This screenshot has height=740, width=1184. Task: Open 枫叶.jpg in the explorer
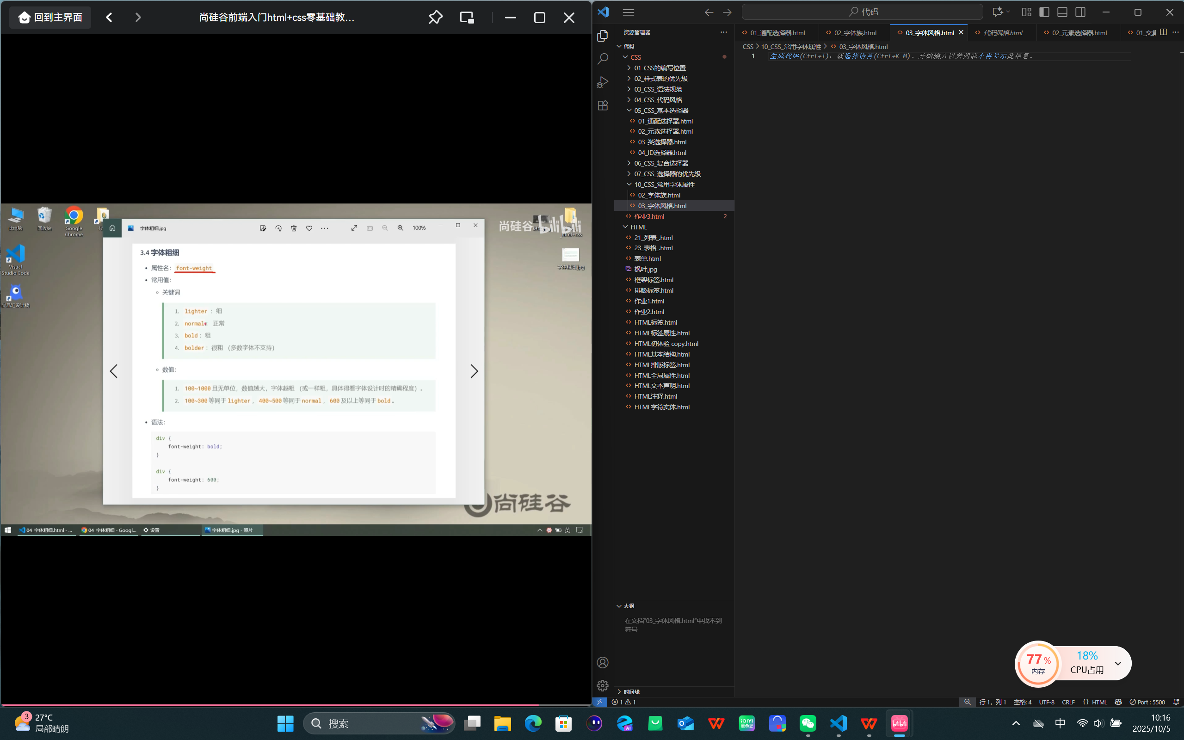(646, 269)
